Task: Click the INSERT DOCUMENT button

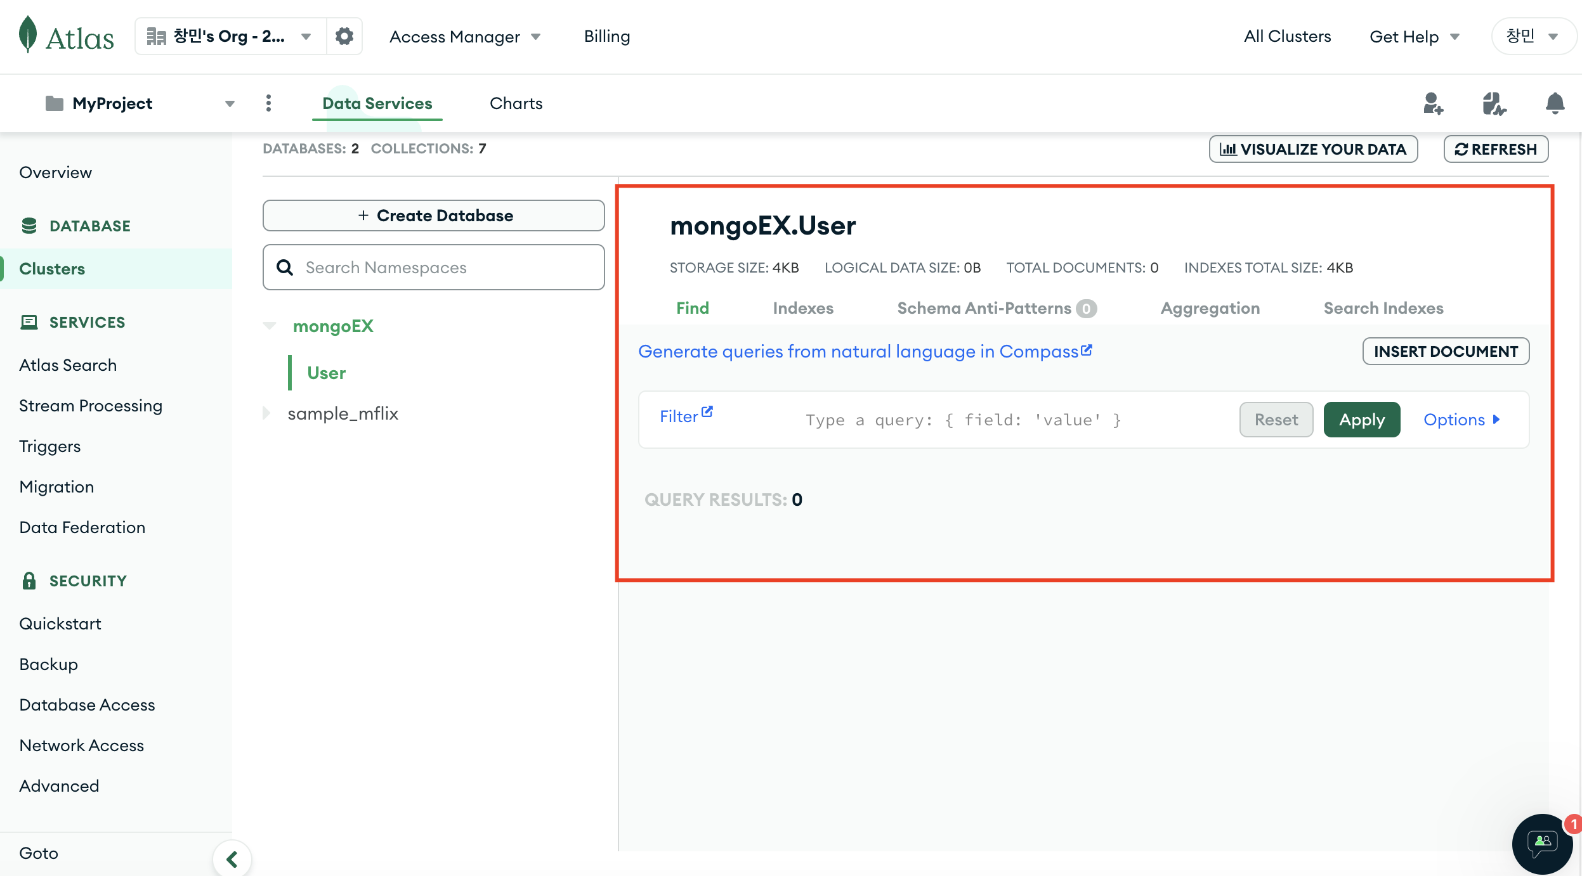Action: (1445, 351)
